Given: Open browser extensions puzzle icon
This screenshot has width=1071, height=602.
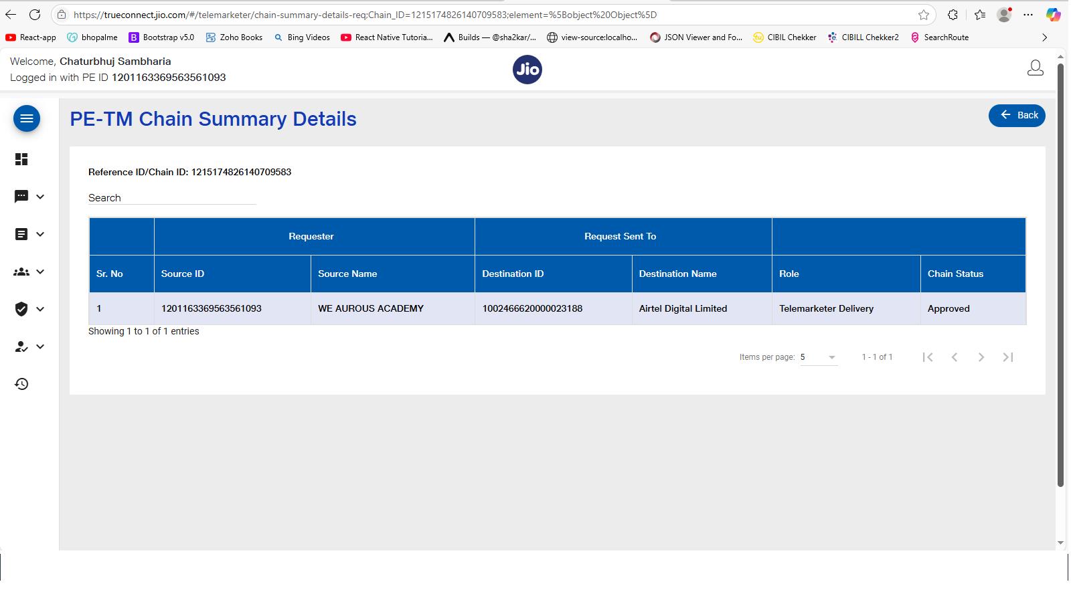Looking at the screenshot, I should 953,15.
